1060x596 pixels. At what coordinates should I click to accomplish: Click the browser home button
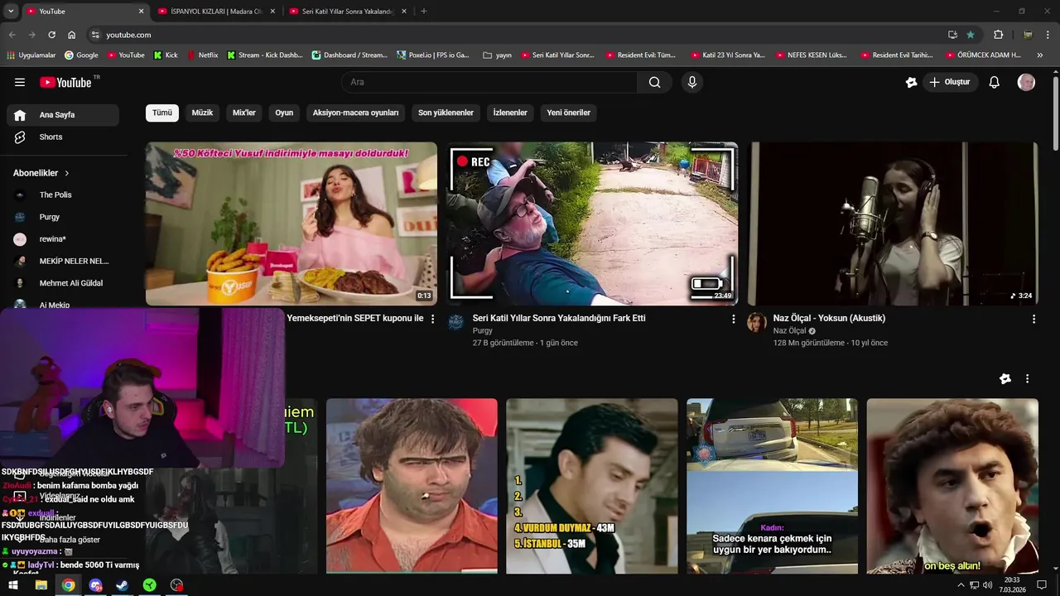[71, 35]
